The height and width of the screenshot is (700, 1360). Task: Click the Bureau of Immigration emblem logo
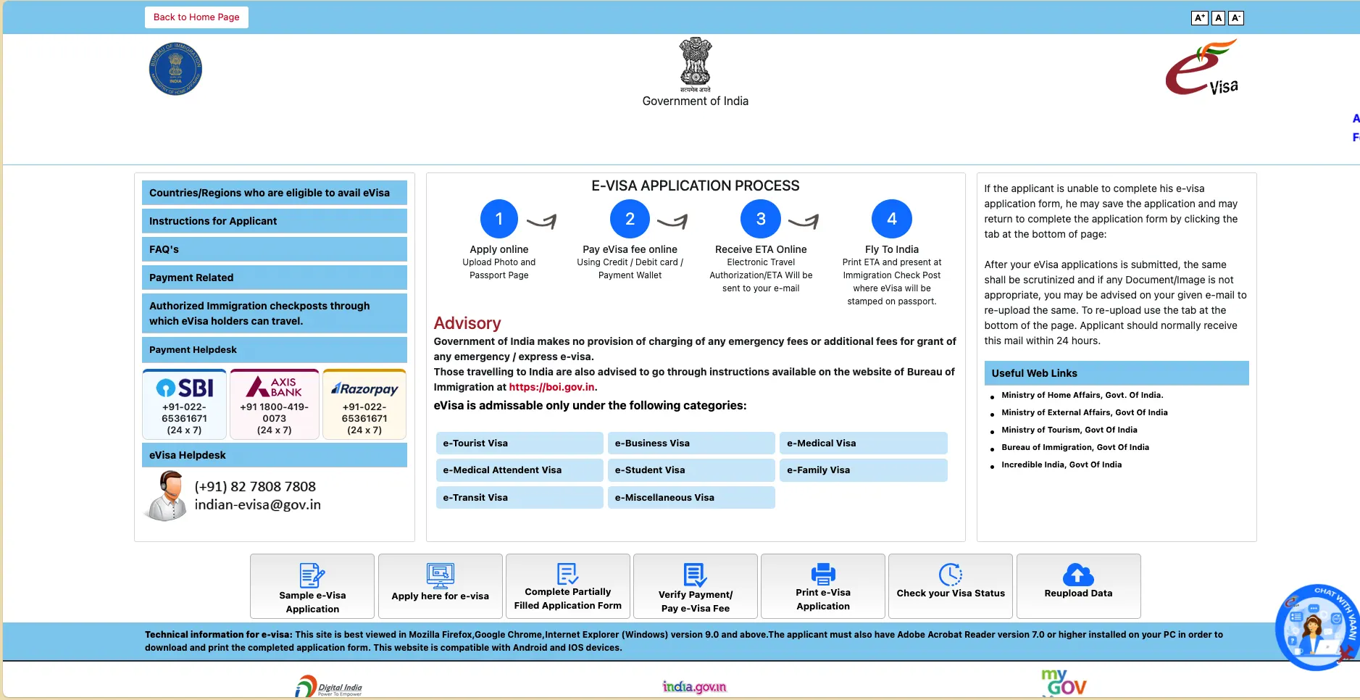175,69
